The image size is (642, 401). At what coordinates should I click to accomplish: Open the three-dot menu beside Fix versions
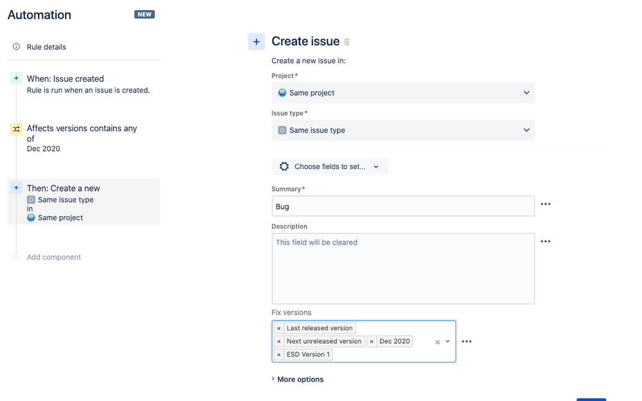click(467, 342)
